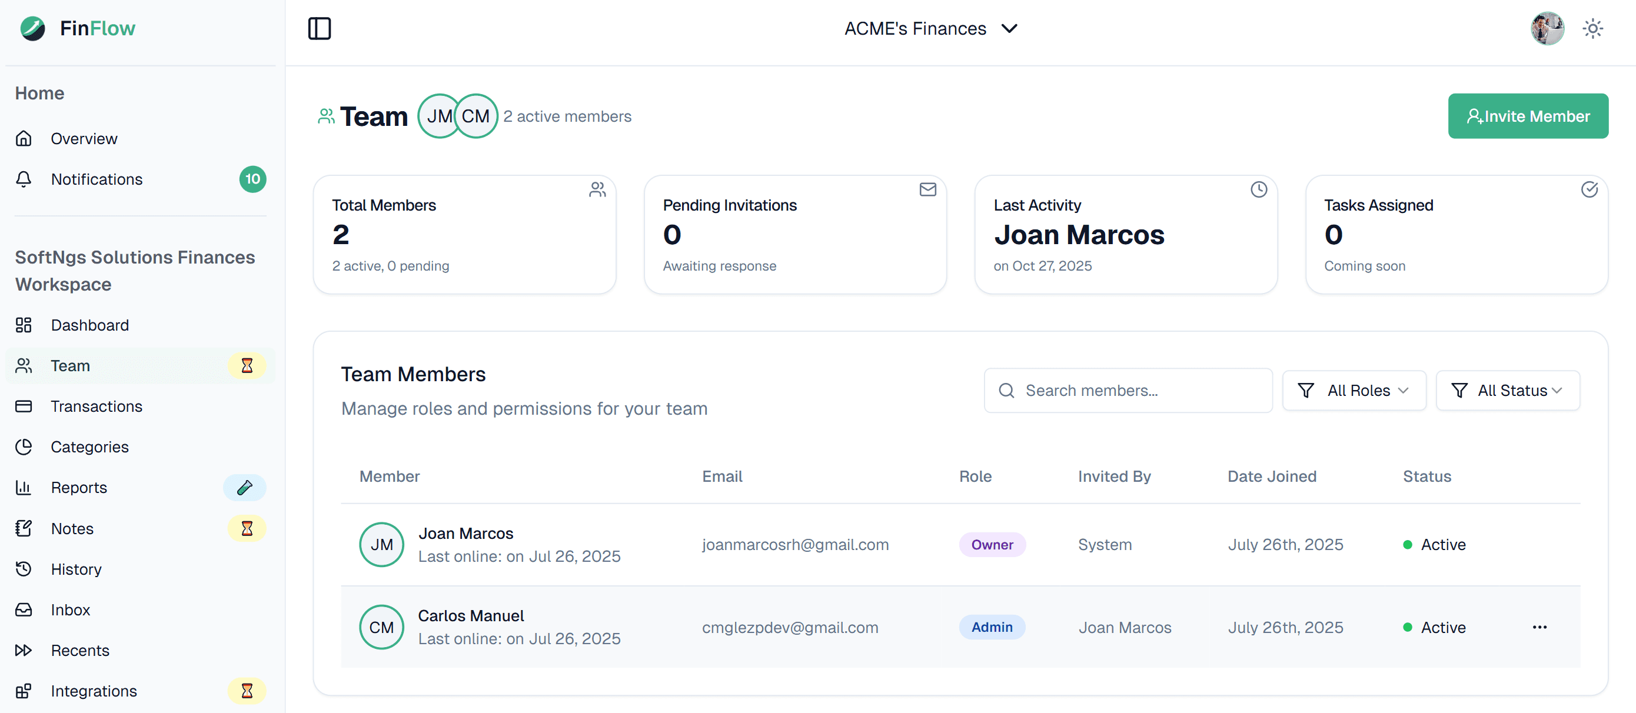Click the Categories pie chart icon
The width and height of the screenshot is (1636, 713).
click(24, 447)
